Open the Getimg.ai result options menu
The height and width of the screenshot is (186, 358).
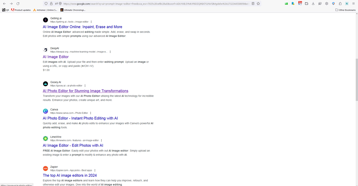[x=91, y=22]
